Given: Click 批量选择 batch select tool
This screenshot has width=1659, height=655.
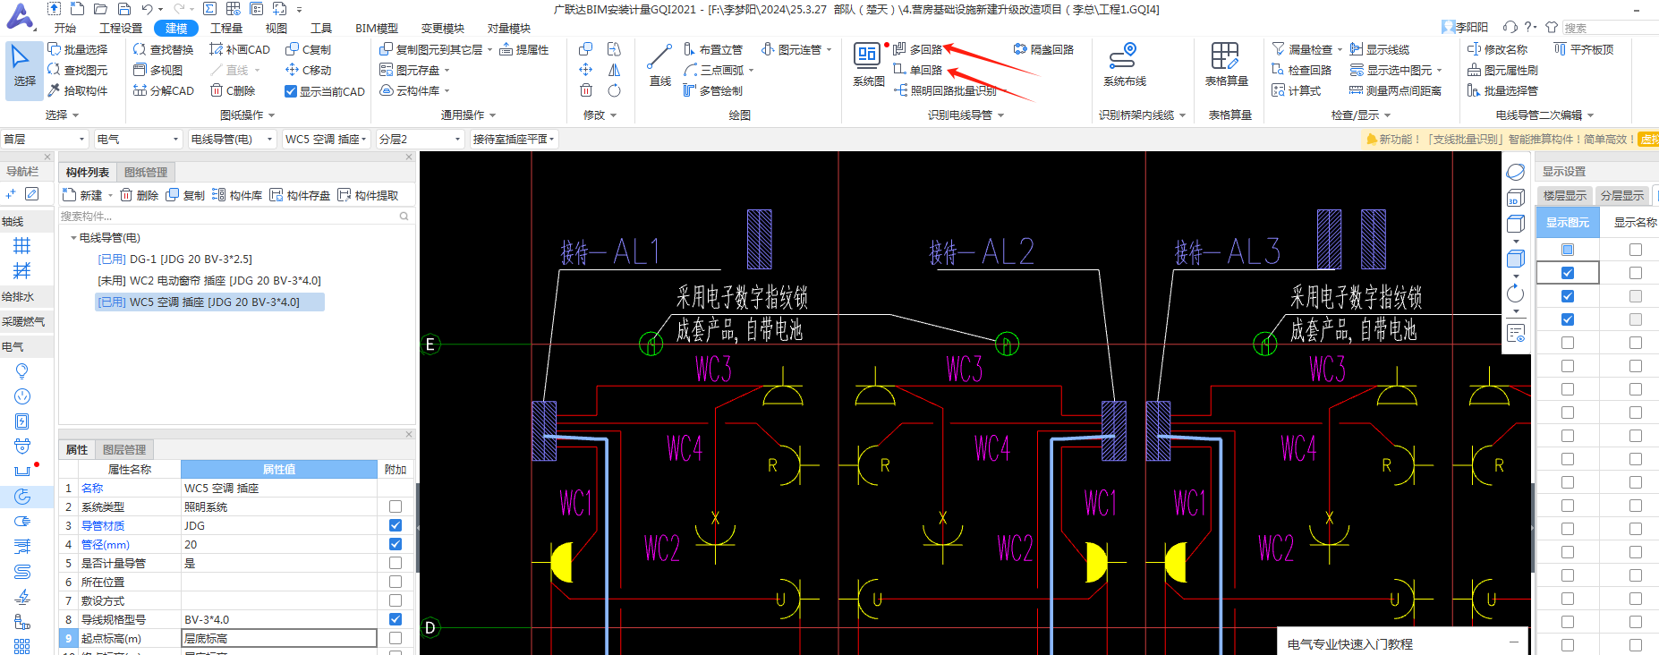Looking at the screenshot, I should tap(77, 49).
